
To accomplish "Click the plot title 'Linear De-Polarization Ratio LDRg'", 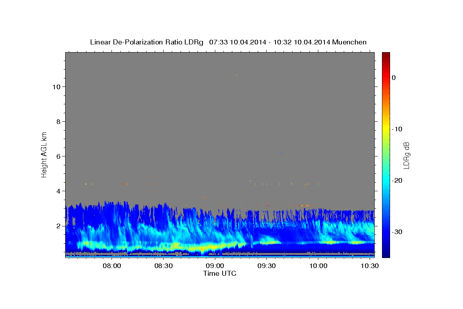I will point(147,42).
